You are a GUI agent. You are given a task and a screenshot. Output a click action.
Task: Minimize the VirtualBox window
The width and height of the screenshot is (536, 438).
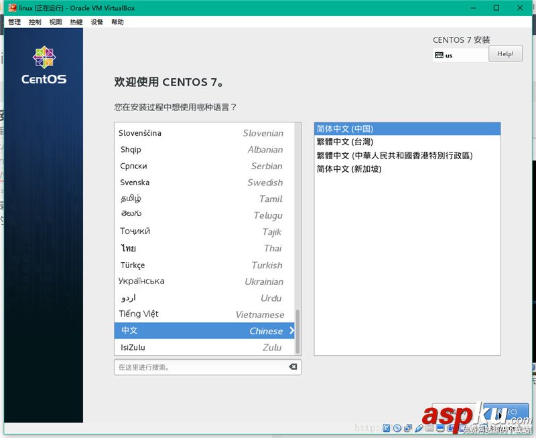click(473, 7)
